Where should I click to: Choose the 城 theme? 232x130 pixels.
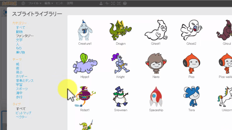(18, 64)
